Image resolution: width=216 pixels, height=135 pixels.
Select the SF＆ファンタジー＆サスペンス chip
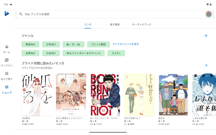[x=84, y=53]
